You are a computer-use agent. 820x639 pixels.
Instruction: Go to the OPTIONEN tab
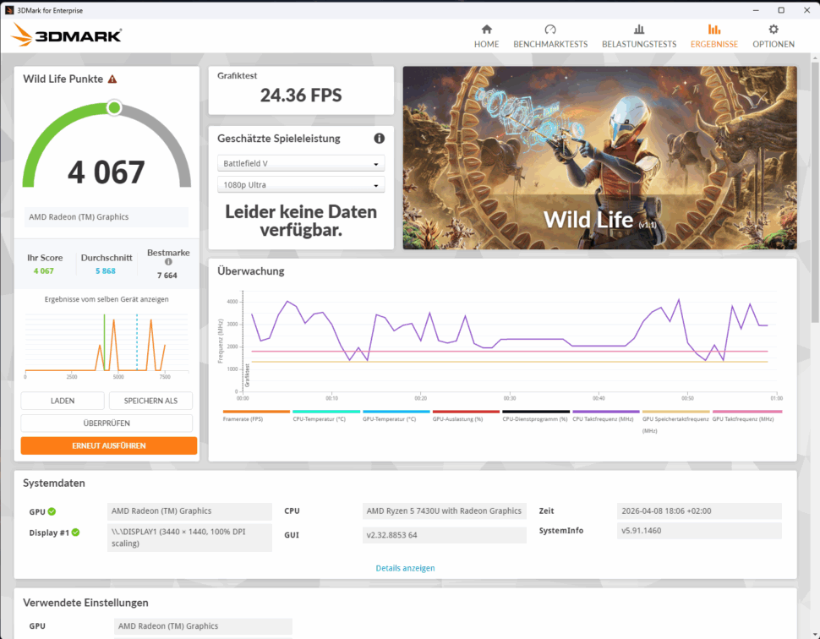pos(774,36)
